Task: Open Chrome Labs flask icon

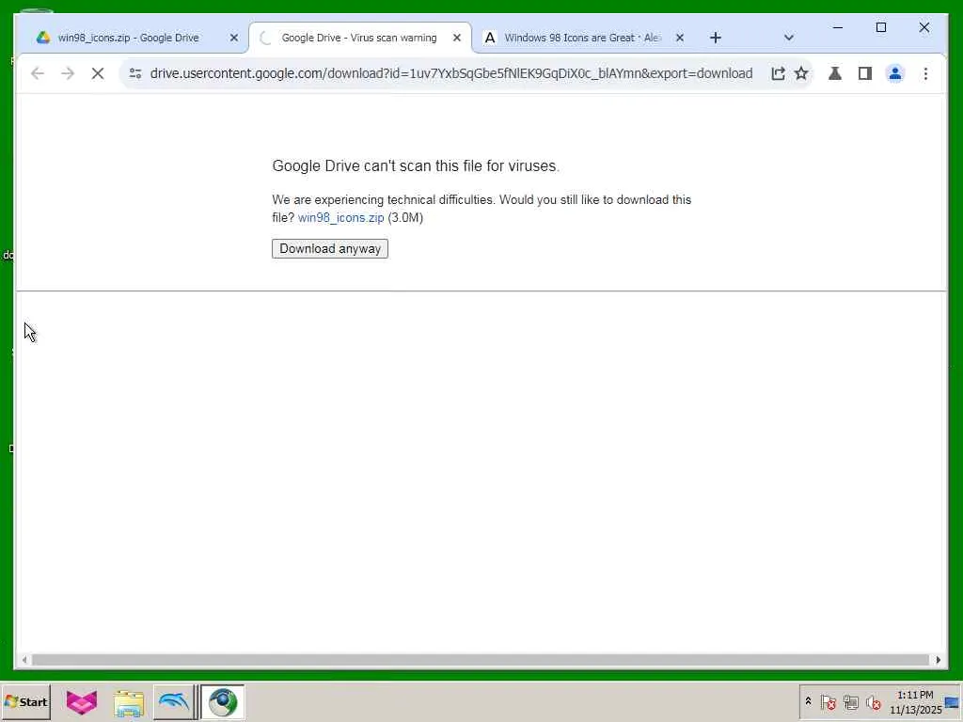Action: pyautogui.click(x=835, y=73)
